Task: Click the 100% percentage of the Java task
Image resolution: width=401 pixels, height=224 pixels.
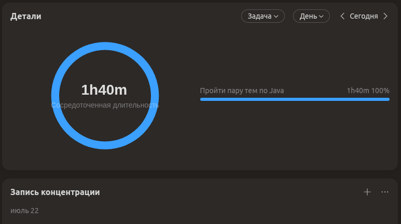Action: [380, 91]
